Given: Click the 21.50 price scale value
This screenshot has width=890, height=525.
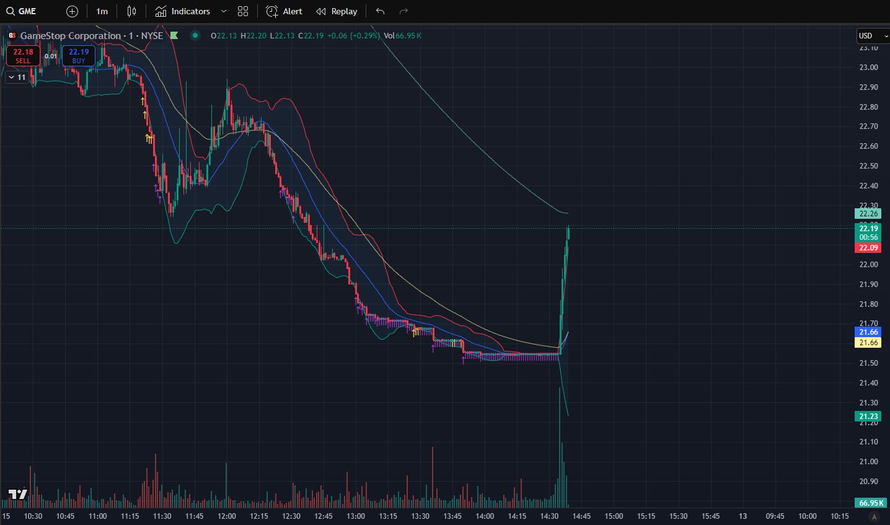Looking at the screenshot, I should 868,363.
